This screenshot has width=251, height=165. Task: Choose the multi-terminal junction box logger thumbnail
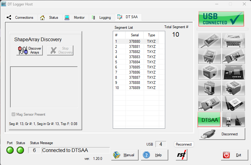coord(233,41)
